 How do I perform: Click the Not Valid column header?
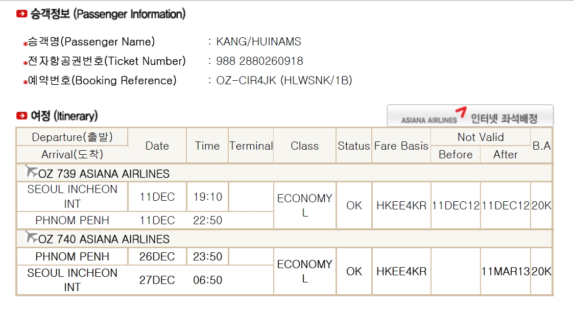(481, 137)
